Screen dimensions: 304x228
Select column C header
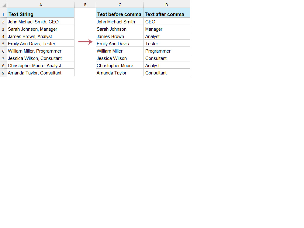click(119, 5)
